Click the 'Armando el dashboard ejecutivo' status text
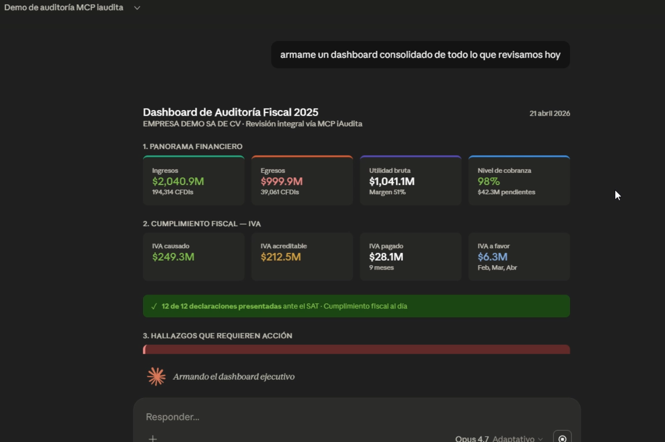Image resolution: width=665 pixels, height=442 pixels. pyautogui.click(x=234, y=377)
